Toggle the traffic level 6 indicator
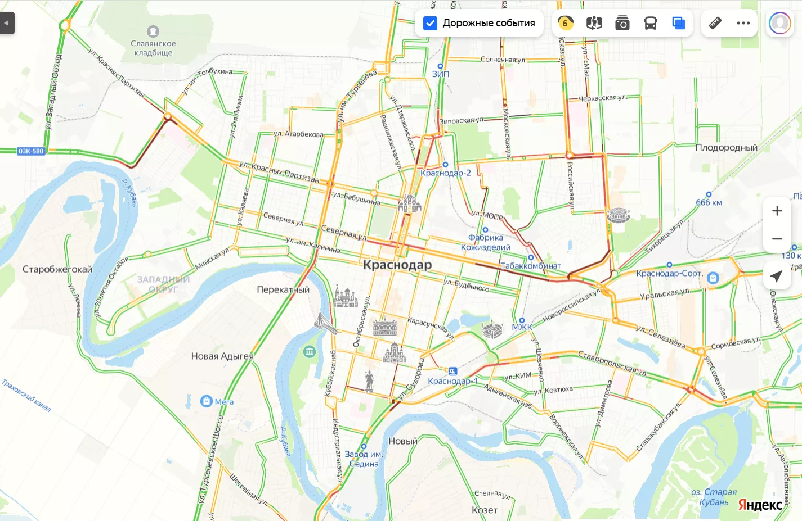The width and height of the screenshot is (802, 521). pos(566,23)
